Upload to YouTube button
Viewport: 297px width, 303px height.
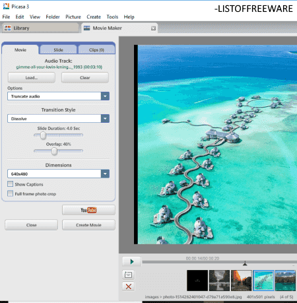(88, 210)
